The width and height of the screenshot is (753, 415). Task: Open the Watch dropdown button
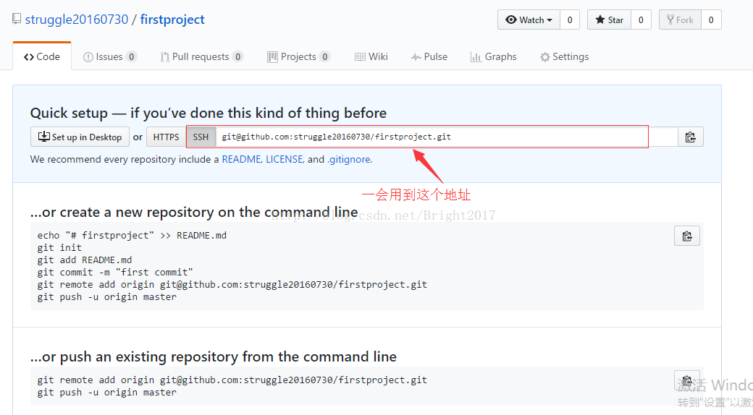click(x=529, y=20)
